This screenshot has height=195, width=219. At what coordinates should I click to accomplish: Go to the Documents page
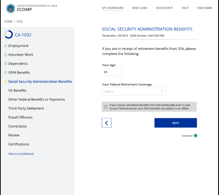tap(164, 8)
